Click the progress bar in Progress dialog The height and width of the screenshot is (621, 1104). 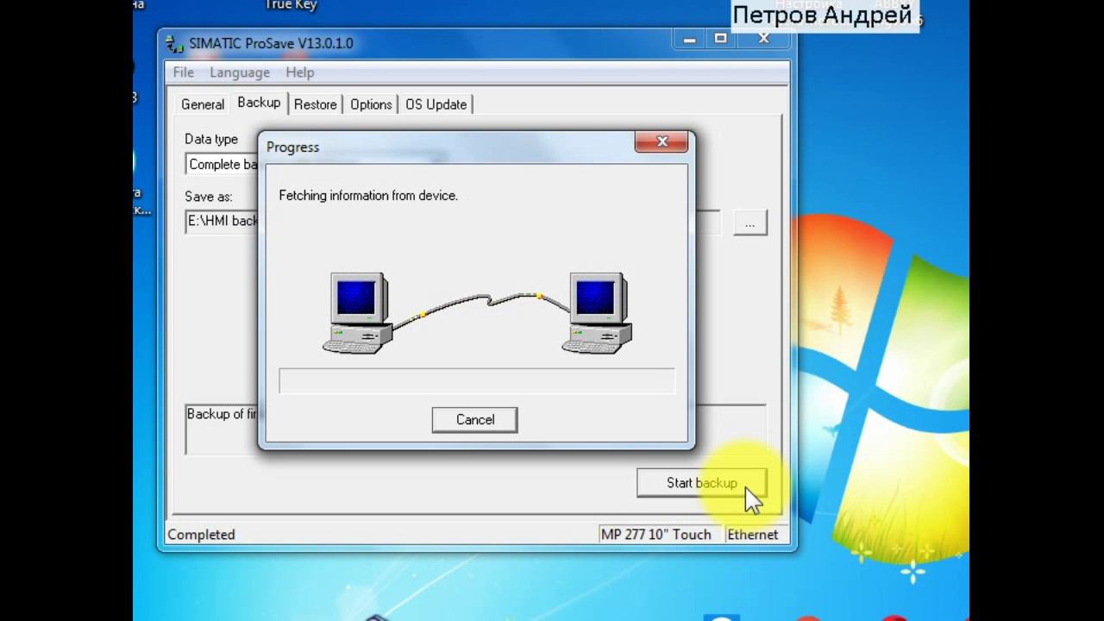[476, 381]
